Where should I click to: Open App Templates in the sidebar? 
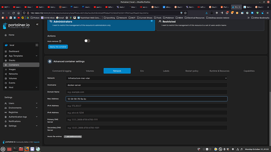click(16, 56)
